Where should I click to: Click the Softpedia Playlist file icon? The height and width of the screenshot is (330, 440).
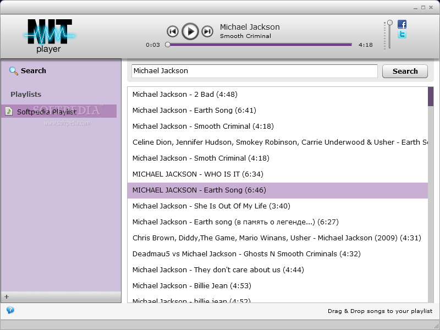coord(9,112)
